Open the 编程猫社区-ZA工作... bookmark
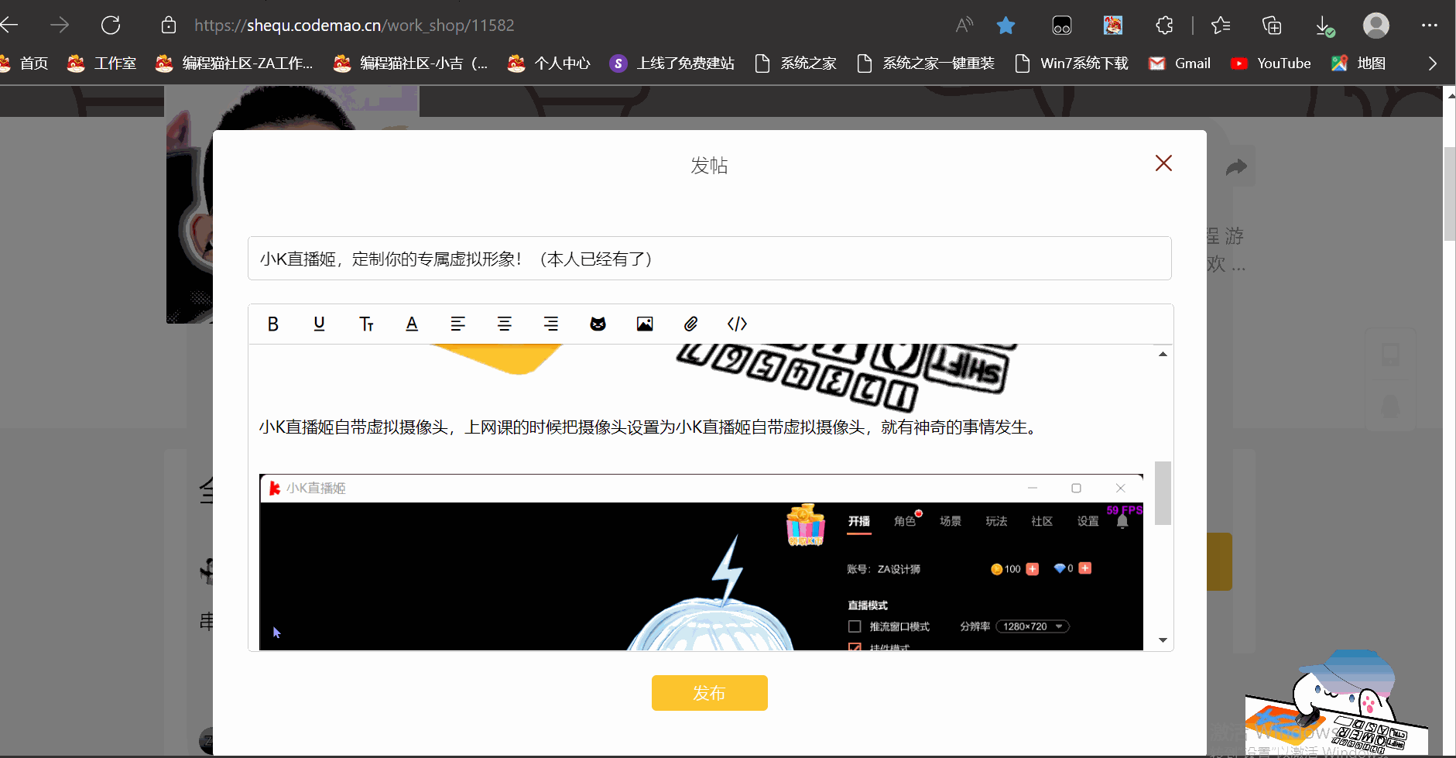This screenshot has width=1456, height=758. point(234,63)
